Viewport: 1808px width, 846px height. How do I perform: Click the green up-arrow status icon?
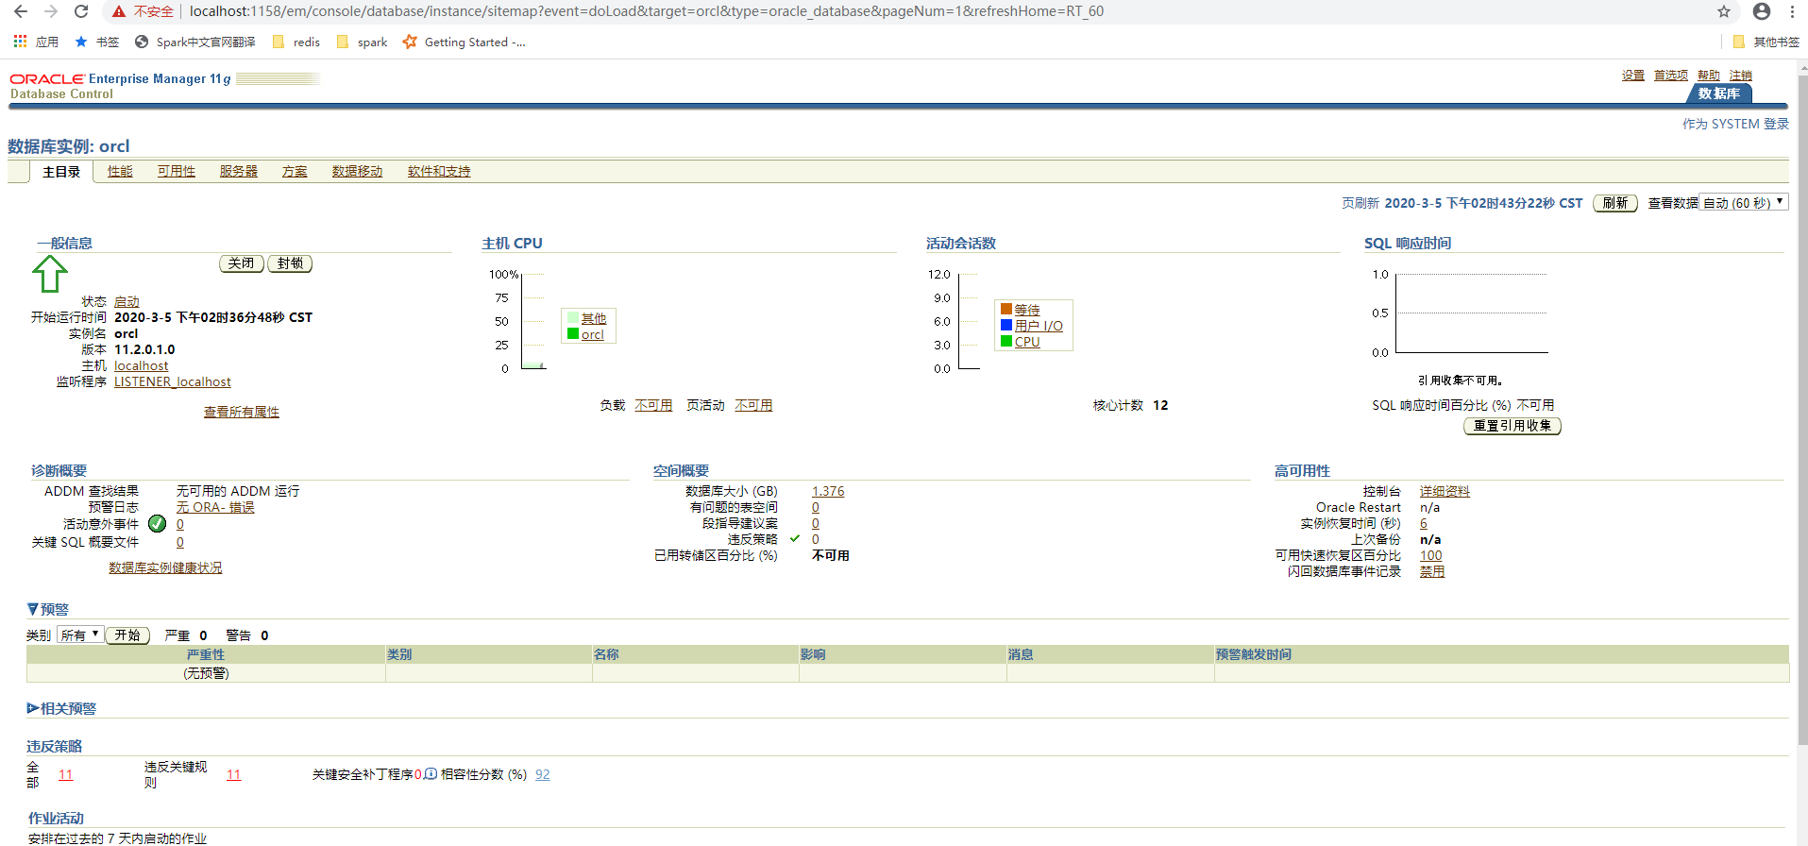coord(50,274)
